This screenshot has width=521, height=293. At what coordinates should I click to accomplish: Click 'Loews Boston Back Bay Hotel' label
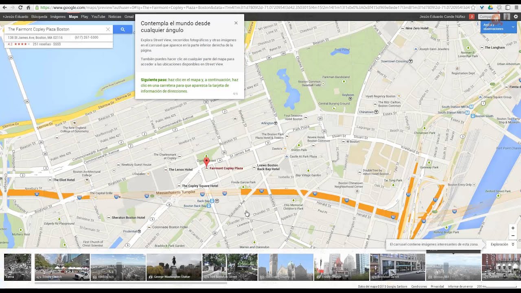(268, 167)
